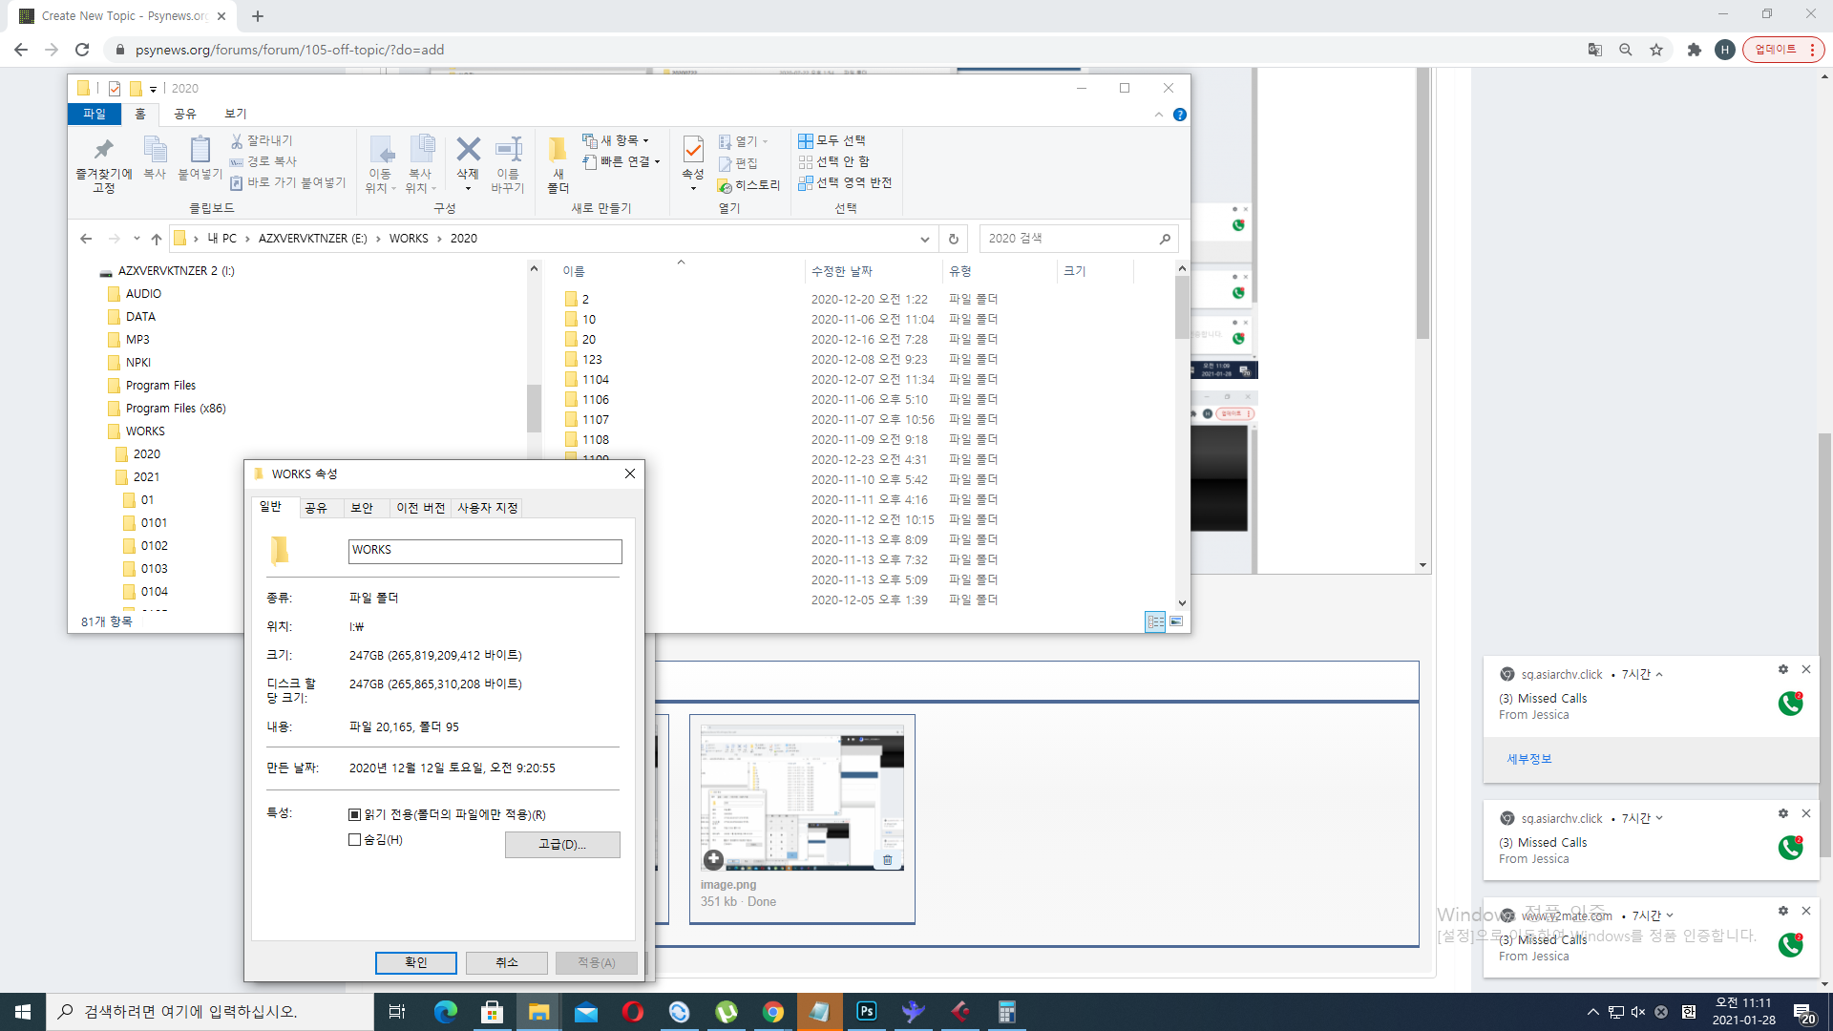
Task: Click the WORKS folder name field
Action: coord(484,550)
